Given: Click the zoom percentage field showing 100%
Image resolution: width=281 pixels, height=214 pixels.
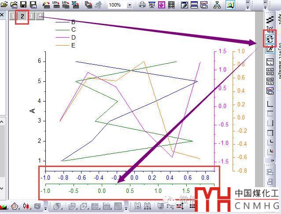Looking at the screenshot, I should [x=117, y=5].
